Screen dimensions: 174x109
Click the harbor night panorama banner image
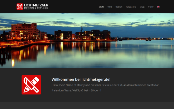click(x=87, y=41)
